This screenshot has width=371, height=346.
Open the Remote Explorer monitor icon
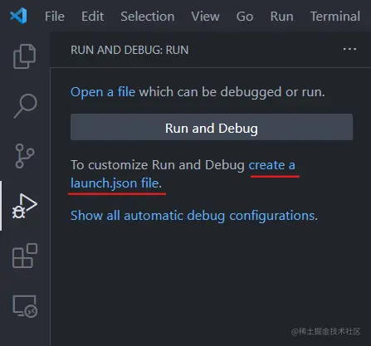[25, 306]
